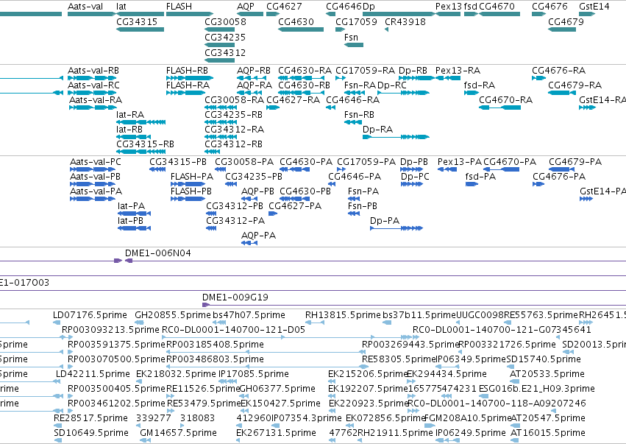Select the CG30058-RA transcript label
Screen dimensions: 626x444
(x=235, y=100)
